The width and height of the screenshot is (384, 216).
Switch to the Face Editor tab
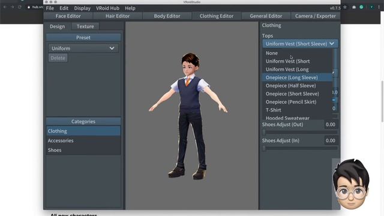coord(68,16)
